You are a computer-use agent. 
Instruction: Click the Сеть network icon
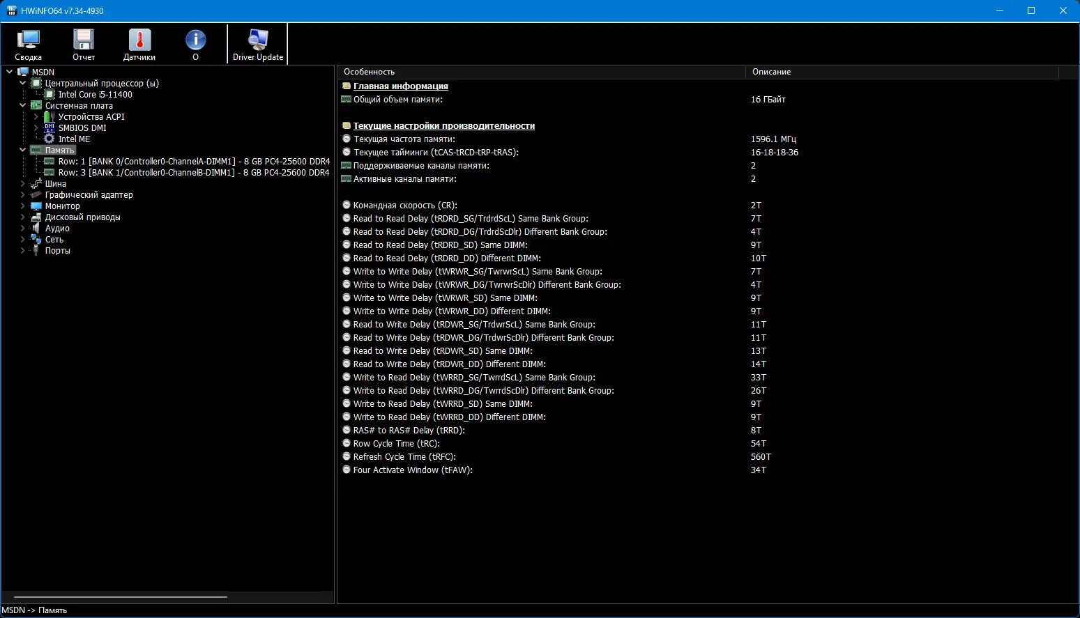[36, 239]
